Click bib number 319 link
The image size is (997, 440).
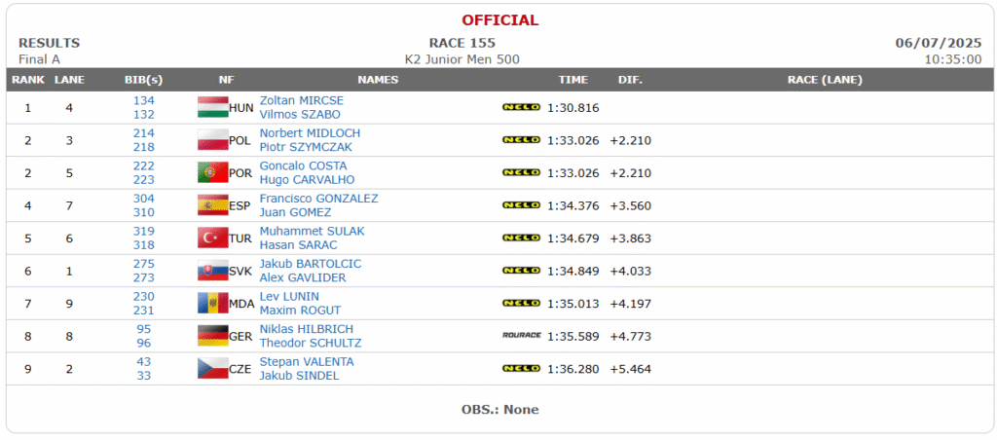coord(144,231)
